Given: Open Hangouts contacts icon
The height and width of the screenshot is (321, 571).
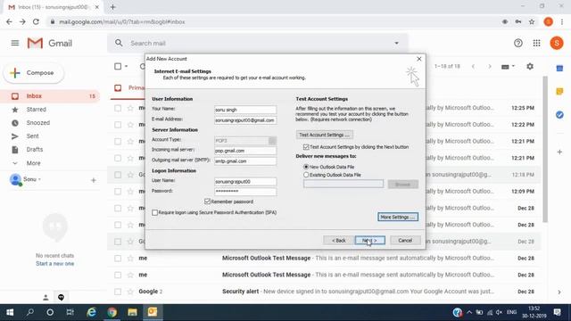Looking at the screenshot, I should [x=46, y=298].
